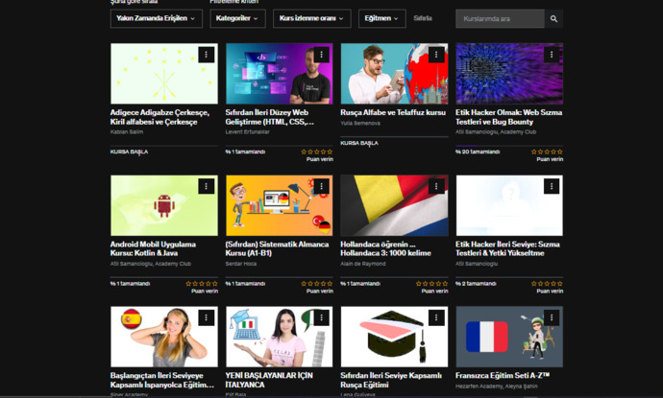Open the Web Geliştirme course thumbnail
Image resolution: width=663 pixels, height=398 pixels.
(x=279, y=74)
